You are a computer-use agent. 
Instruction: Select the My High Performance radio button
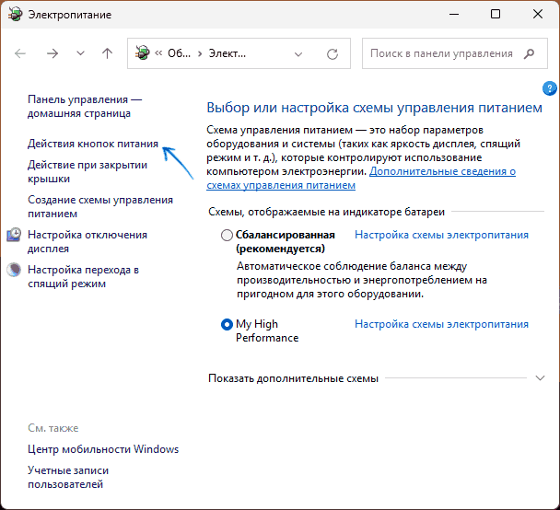click(227, 324)
